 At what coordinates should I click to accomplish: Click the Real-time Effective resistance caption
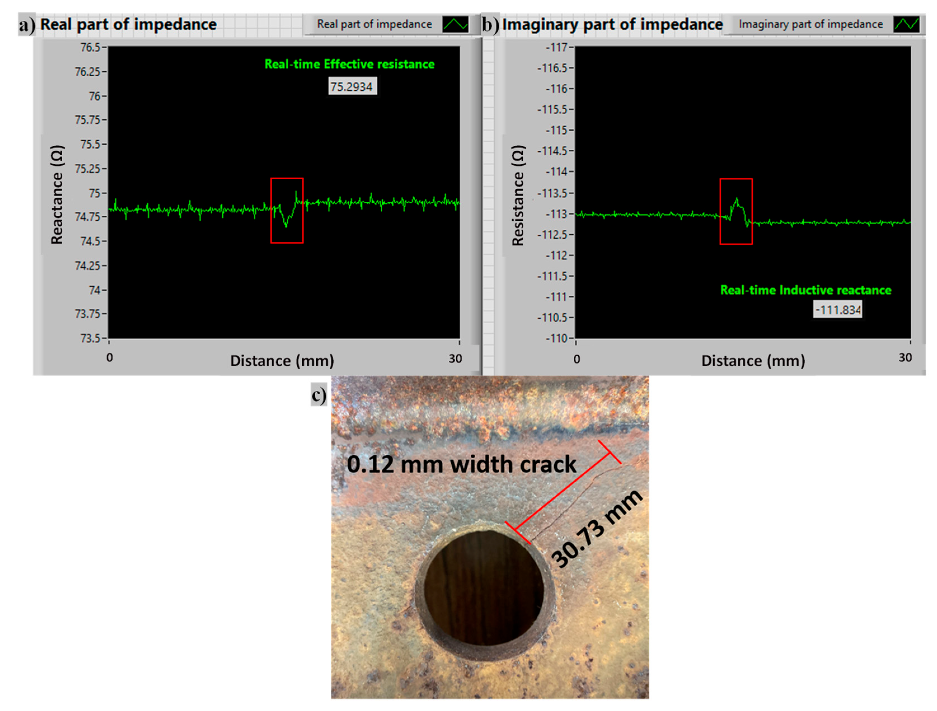click(349, 64)
